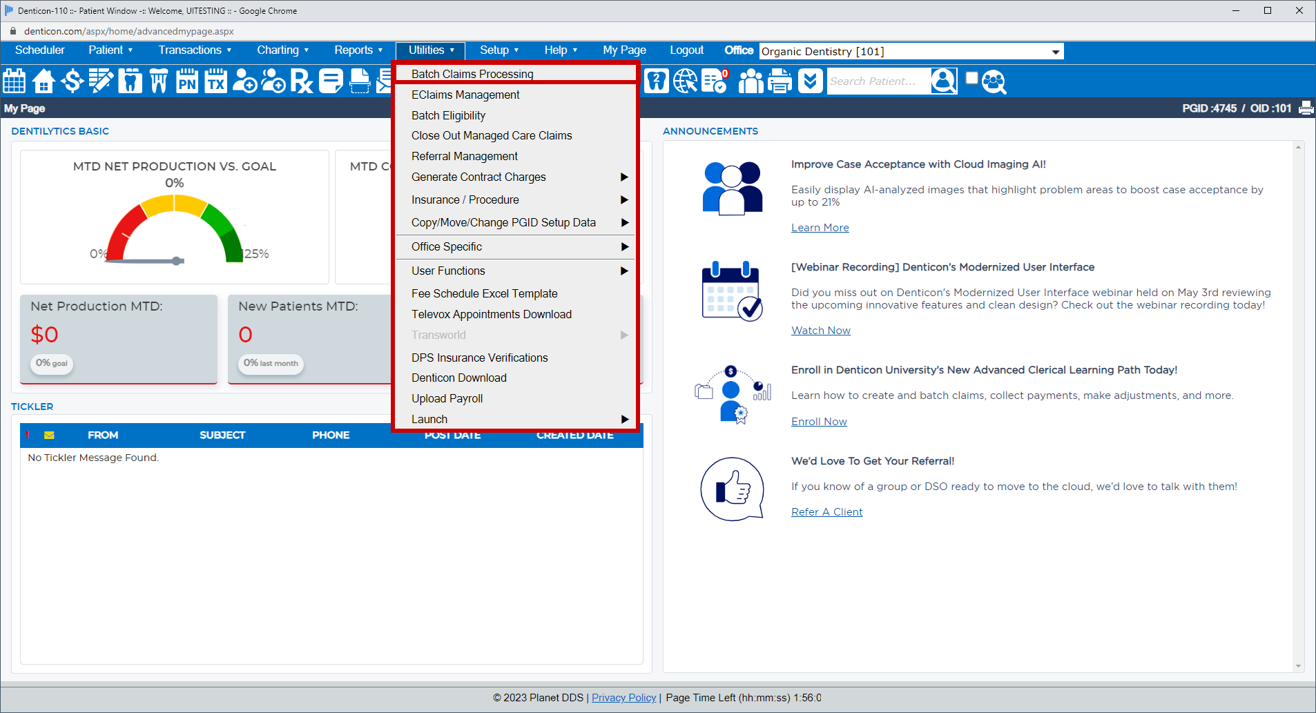The height and width of the screenshot is (713, 1316).
Task: Open the Enroll Now link
Action: coord(819,422)
